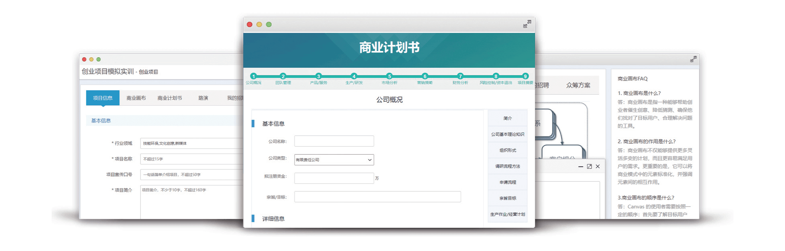Click step 3 产品/服务 in the stepper
The image size is (785, 251).
318,76
